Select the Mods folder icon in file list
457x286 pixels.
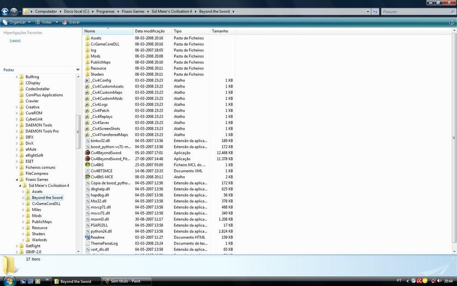[87, 56]
